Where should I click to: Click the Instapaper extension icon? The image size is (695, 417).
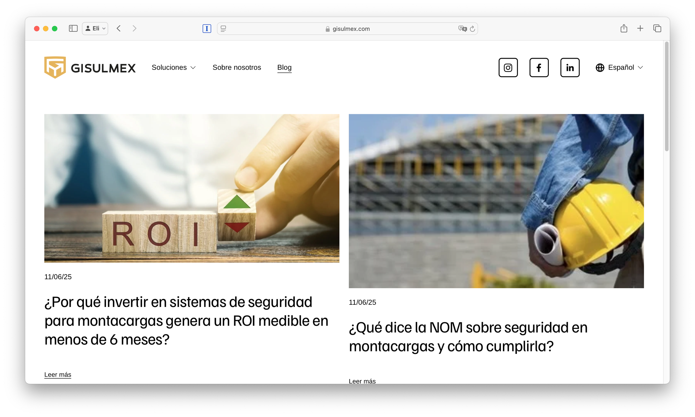point(207,28)
